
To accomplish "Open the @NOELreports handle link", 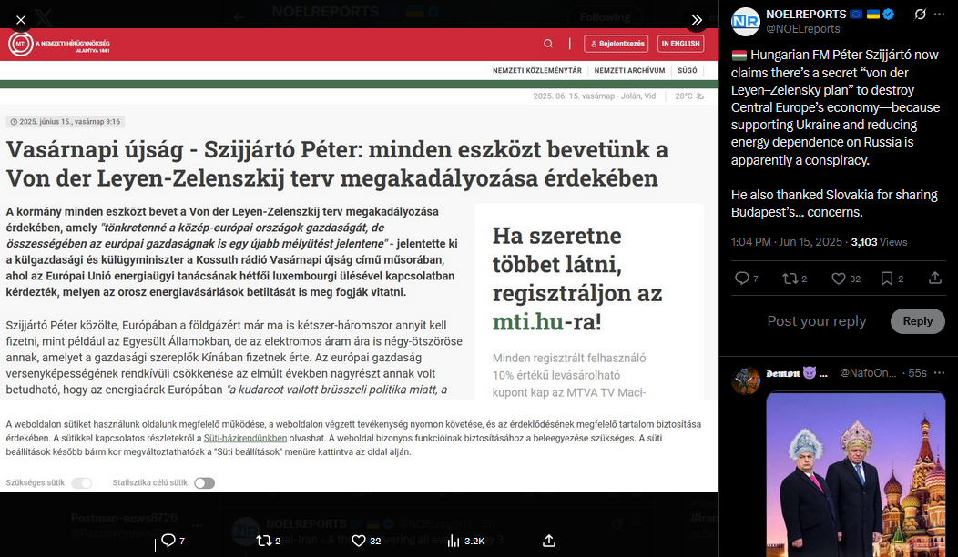I will coord(803,29).
